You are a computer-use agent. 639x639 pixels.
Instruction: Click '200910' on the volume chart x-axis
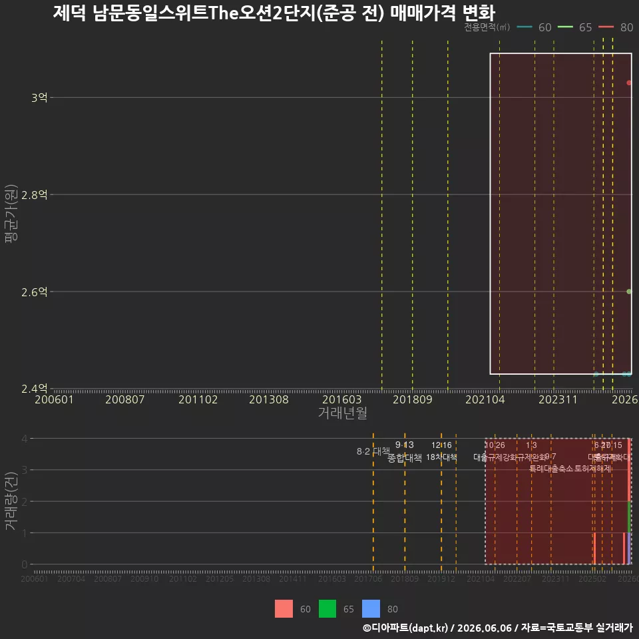(x=144, y=578)
